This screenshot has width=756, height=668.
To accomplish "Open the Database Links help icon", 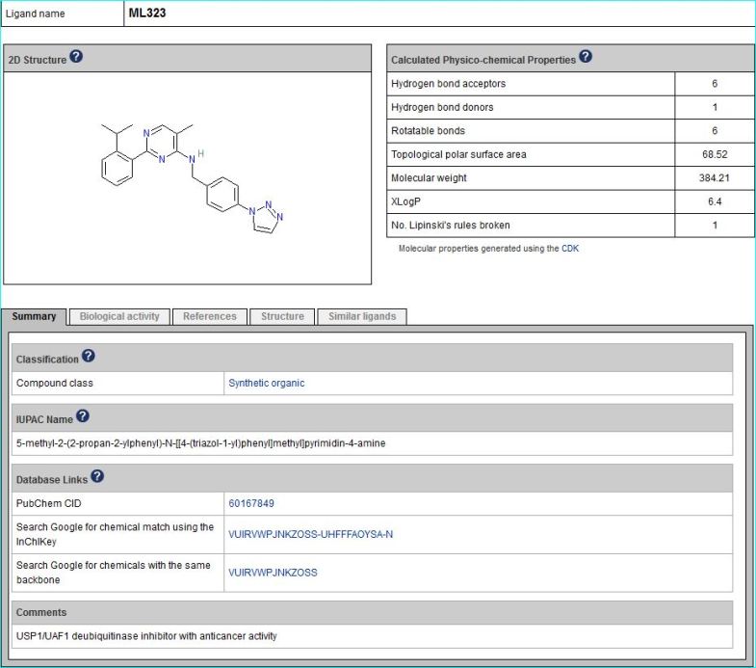I will pyautogui.click(x=96, y=477).
